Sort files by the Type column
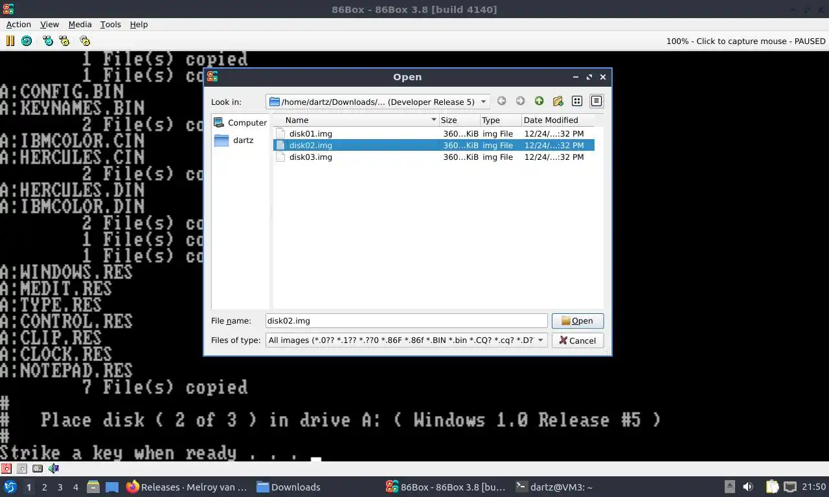 coord(501,120)
